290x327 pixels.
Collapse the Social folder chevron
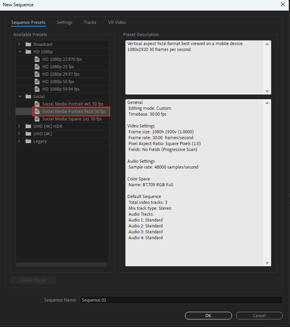[x=20, y=96]
